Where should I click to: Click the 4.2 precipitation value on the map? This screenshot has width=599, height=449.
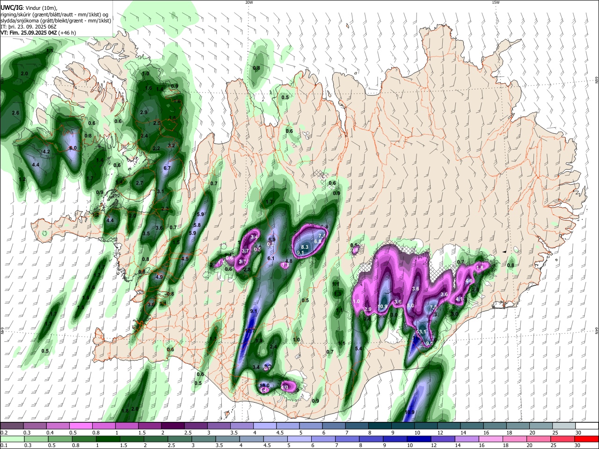(46, 152)
